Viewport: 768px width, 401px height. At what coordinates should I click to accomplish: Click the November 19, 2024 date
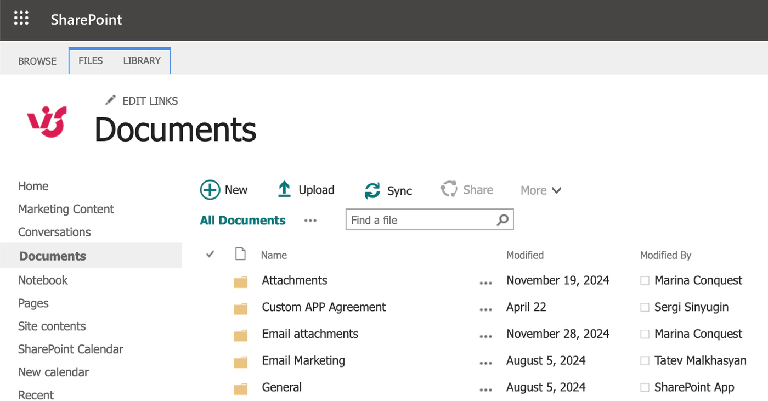click(558, 280)
